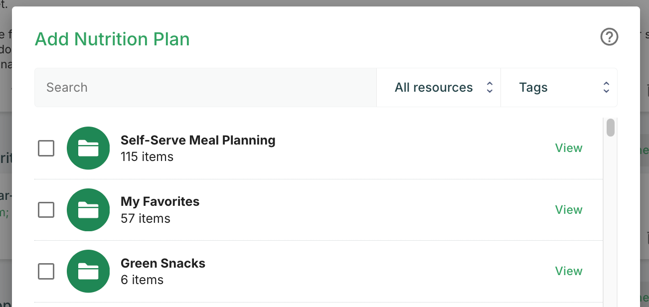649x307 pixels.
Task: Click the Self-Serve Meal Planning folder icon
Action: click(x=88, y=148)
